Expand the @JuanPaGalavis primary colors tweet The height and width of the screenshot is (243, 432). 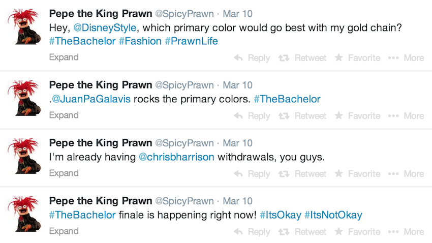click(x=64, y=115)
